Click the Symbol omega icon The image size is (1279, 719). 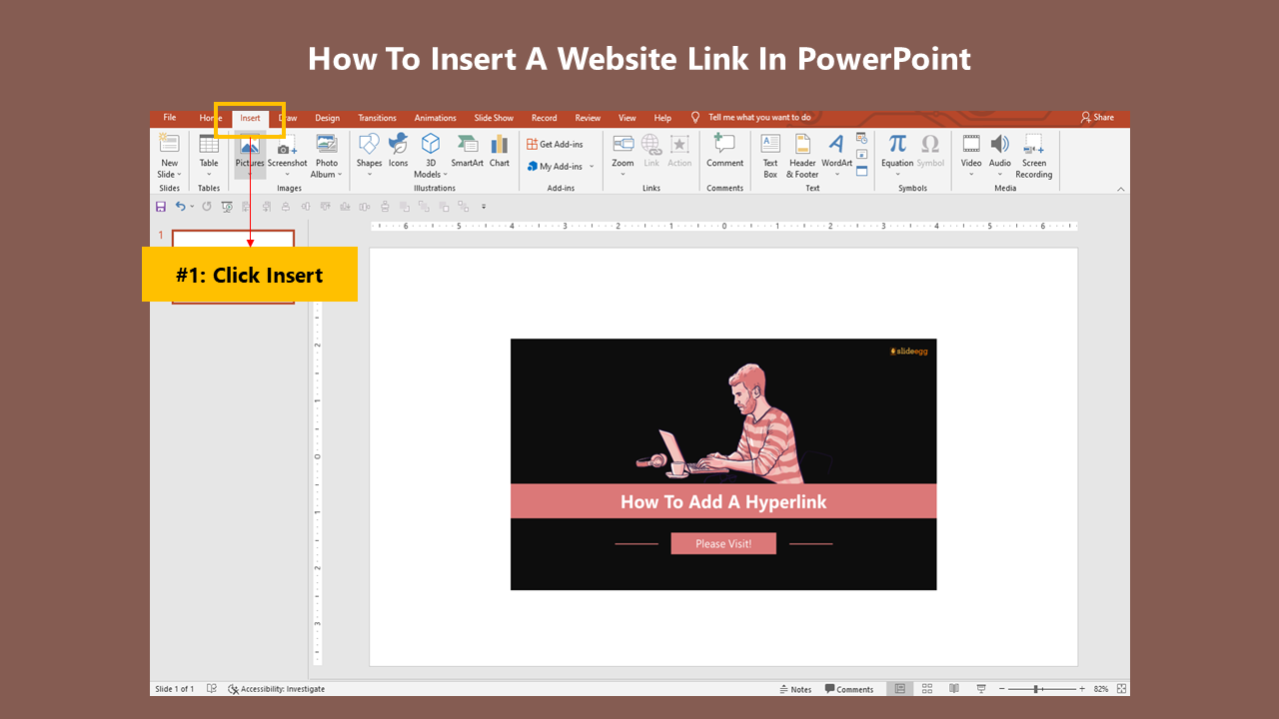(930, 144)
